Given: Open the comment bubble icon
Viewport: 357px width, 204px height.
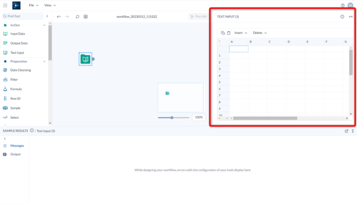Looking at the screenshot, I should (78, 17).
